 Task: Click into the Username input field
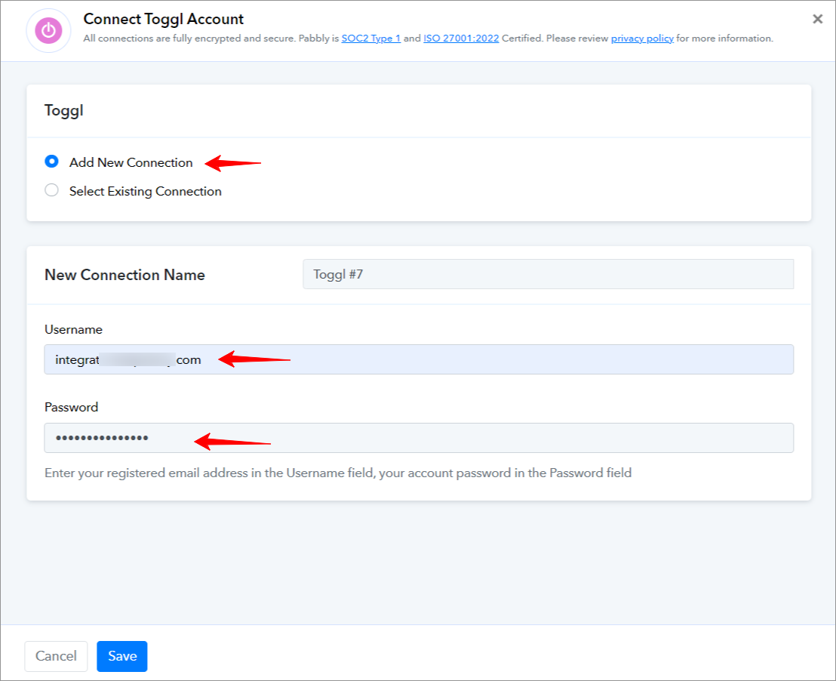pyautogui.click(x=419, y=359)
